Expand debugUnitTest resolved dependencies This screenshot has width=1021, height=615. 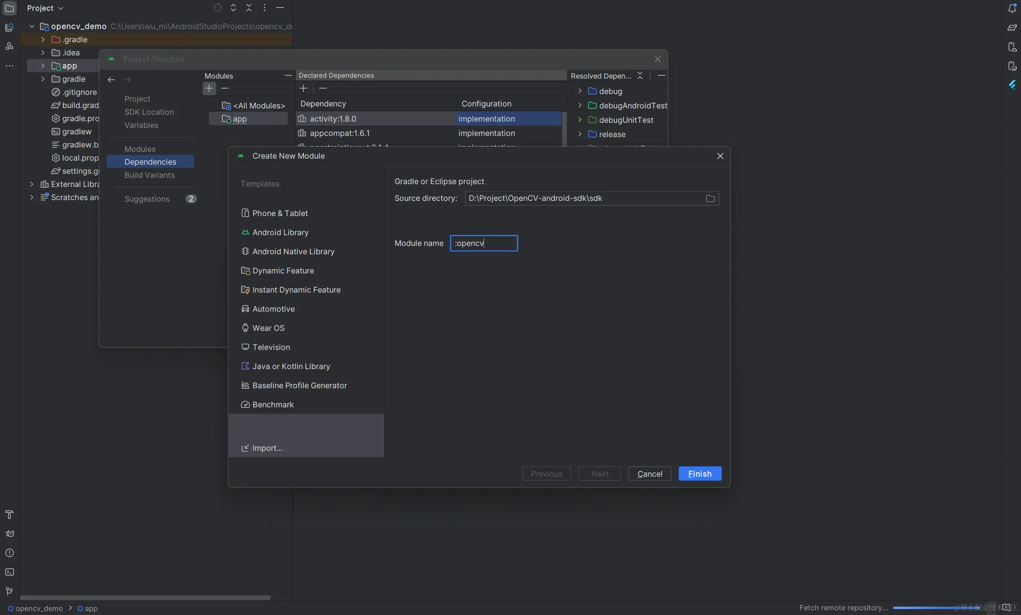(580, 120)
